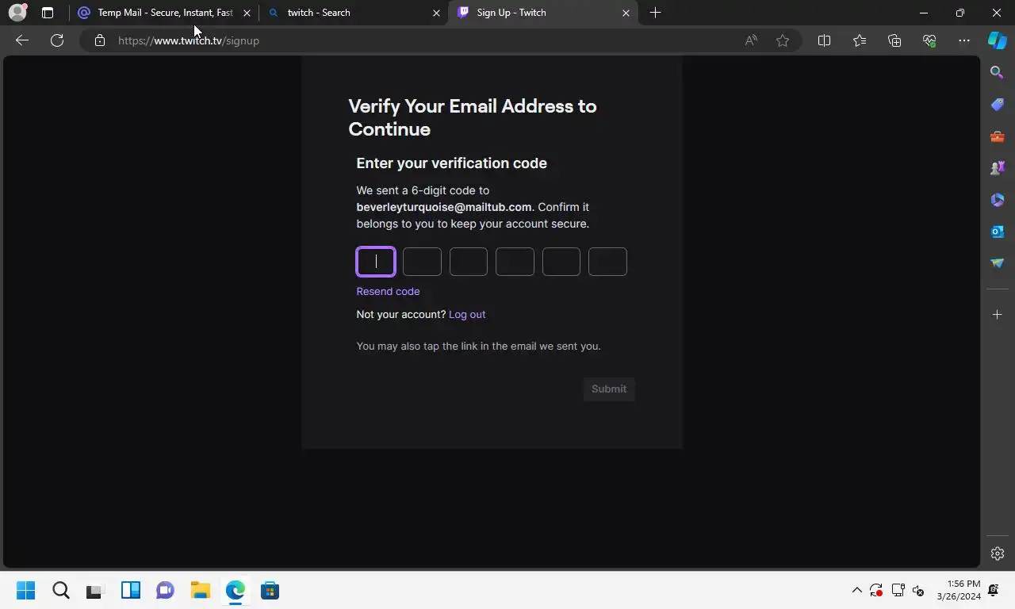Open the Edge profile avatar
The width and height of the screenshot is (1015, 609).
17,13
